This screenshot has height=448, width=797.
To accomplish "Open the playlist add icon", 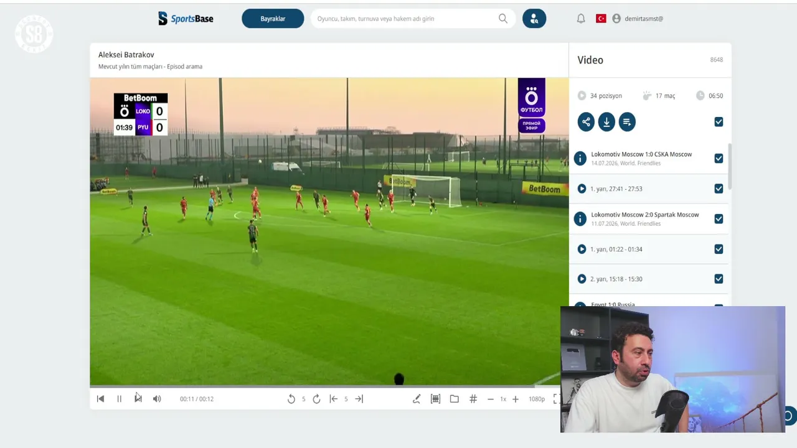I will (627, 122).
